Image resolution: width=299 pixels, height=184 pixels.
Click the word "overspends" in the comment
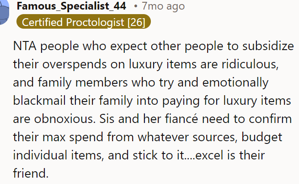click(x=75, y=65)
